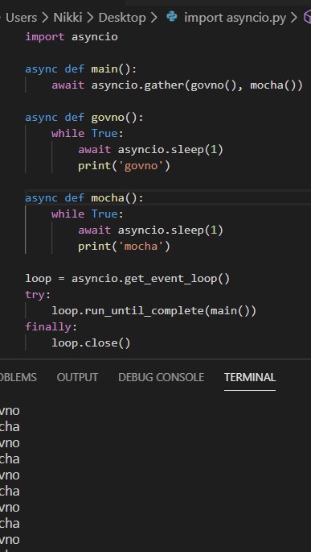The width and height of the screenshot is (311, 552).
Task: Switch to the OUTPUT panel tab
Action: 77,377
